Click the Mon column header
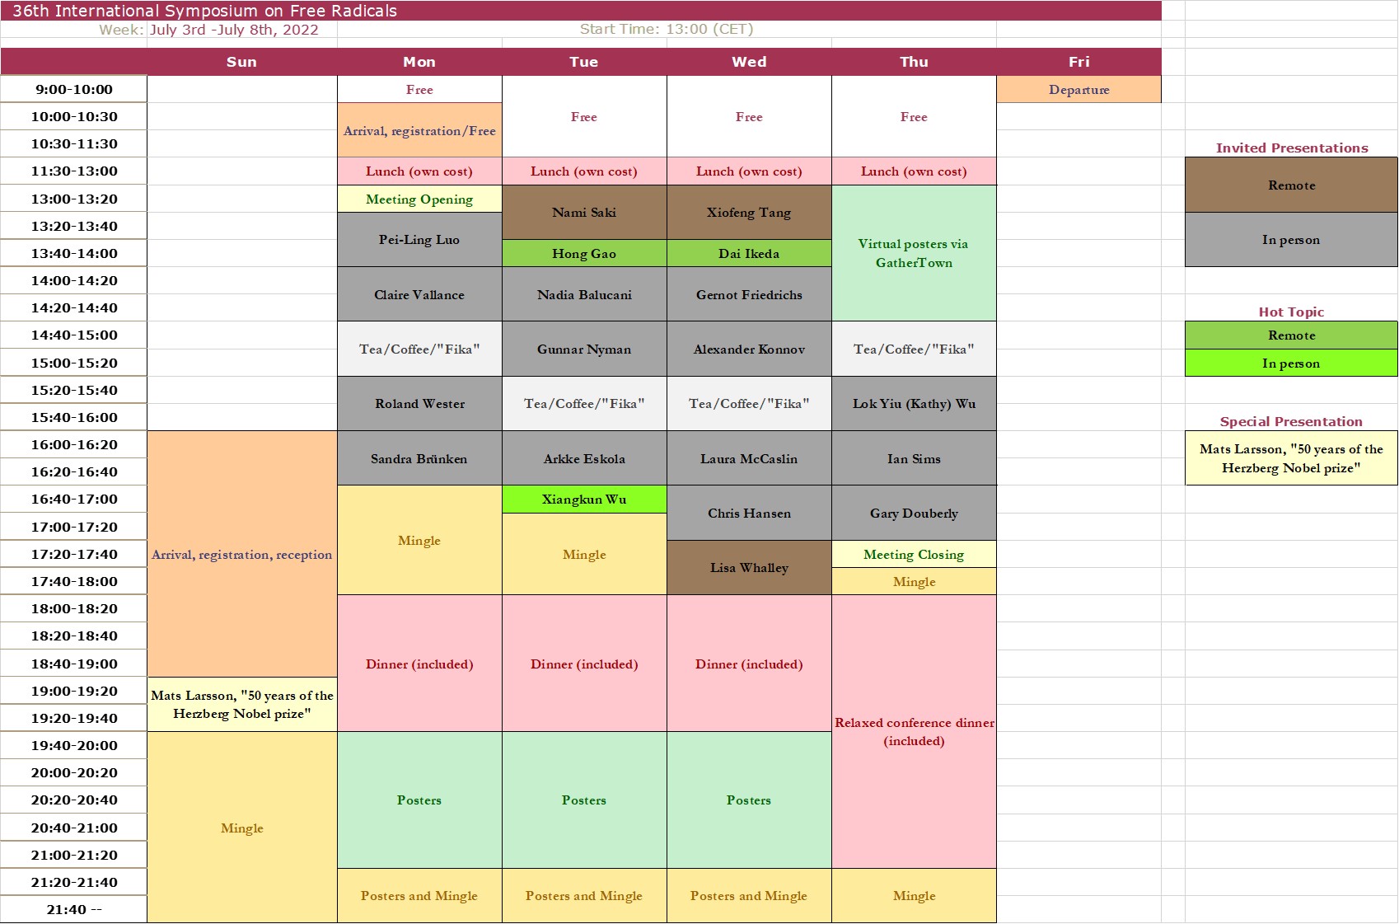This screenshot has width=1399, height=924. pos(419,62)
